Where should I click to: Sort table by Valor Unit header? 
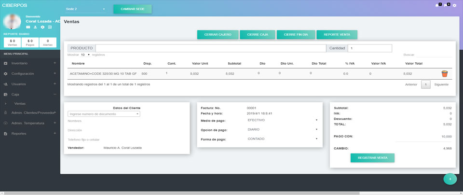click(x=200, y=64)
